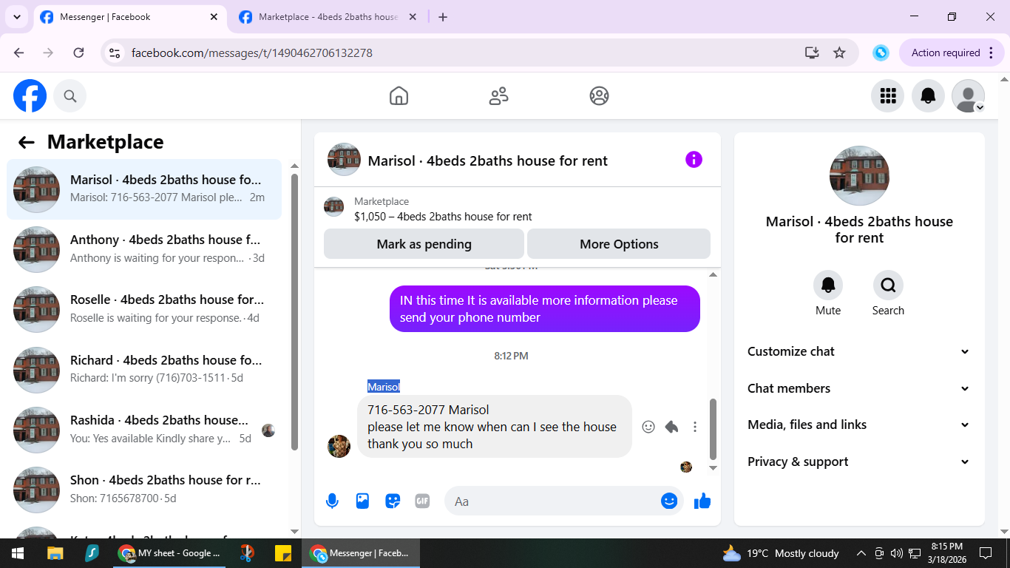The width and height of the screenshot is (1010, 568).
Task: Click the Mark as pending button
Action: [x=424, y=244]
